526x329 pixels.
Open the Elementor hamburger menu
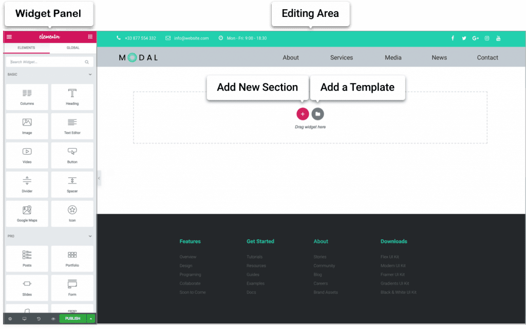9,37
